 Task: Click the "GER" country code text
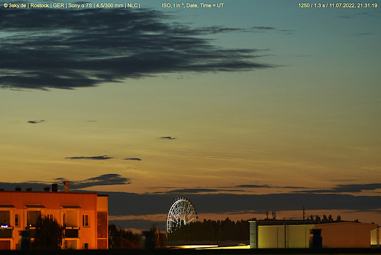click(59, 6)
